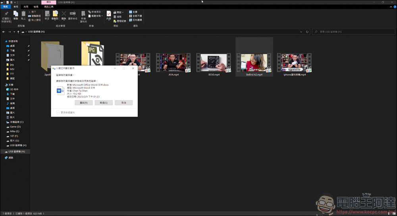Click 反向選擇 invert selection option
The height and width of the screenshot is (216, 397).
click(135, 20)
